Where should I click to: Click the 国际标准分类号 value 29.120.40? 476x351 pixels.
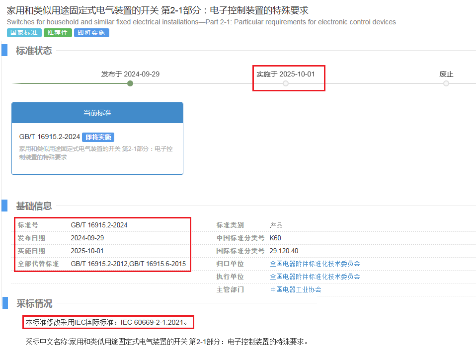[284, 251]
